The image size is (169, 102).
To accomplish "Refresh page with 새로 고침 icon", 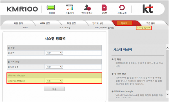I will pyautogui.click(x=122, y=8).
